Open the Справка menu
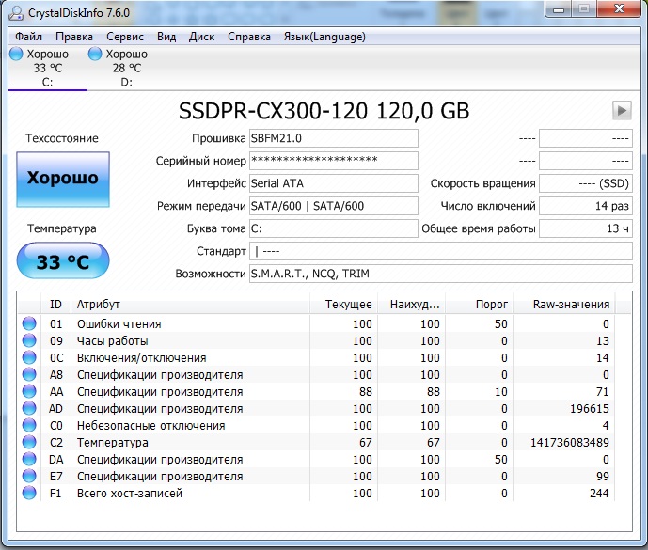Viewport: 648px width, 550px height. [x=249, y=37]
